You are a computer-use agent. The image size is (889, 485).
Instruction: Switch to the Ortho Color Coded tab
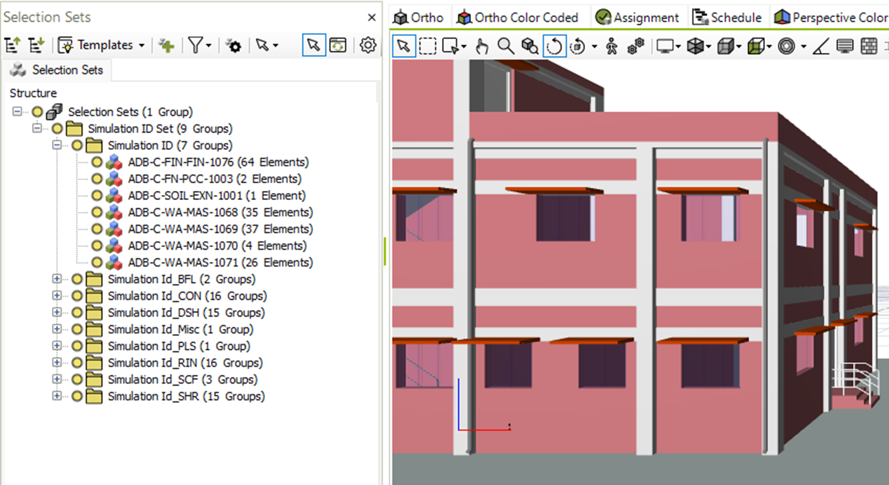(x=518, y=18)
